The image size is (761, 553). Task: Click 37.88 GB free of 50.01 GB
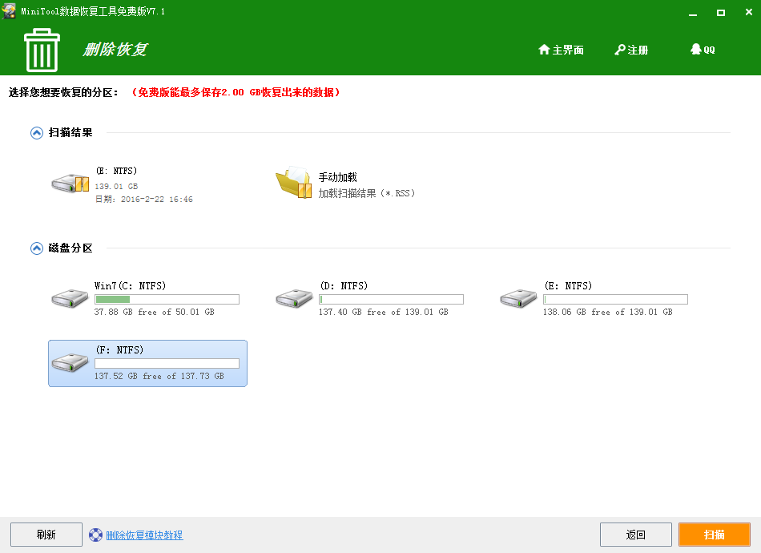[155, 312]
